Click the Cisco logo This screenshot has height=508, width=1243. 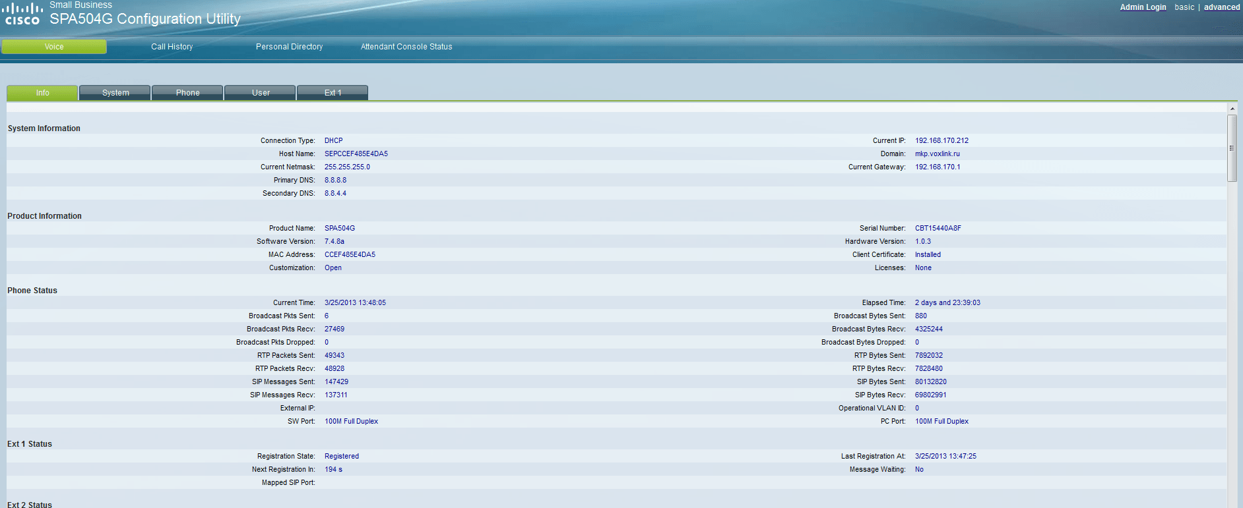(22, 14)
